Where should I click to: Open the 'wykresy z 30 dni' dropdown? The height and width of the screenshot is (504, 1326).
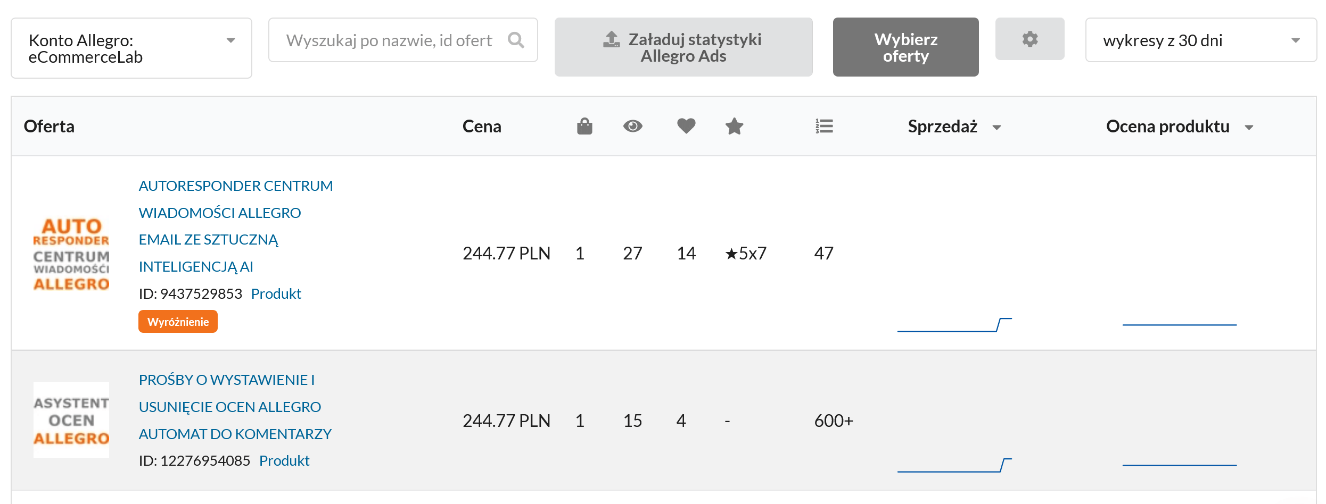pyautogui.click(x=1295, y=41)
